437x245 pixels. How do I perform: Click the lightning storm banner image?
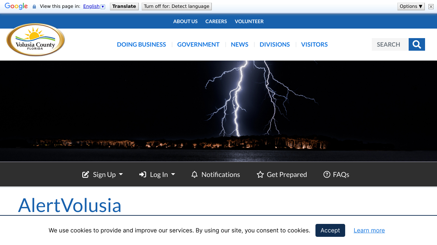coord(218,111)
